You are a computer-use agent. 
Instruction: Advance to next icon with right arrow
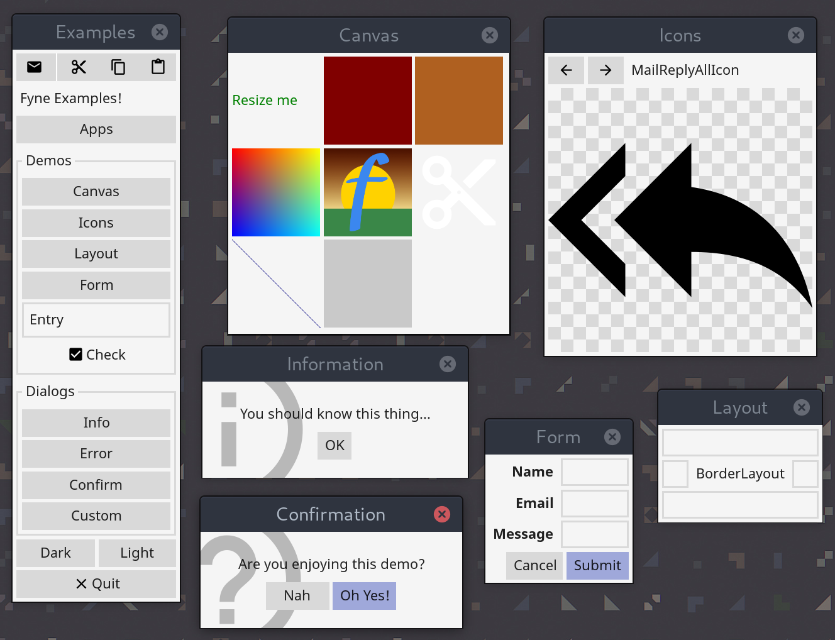pyautogui.click(x=606, y=70)
